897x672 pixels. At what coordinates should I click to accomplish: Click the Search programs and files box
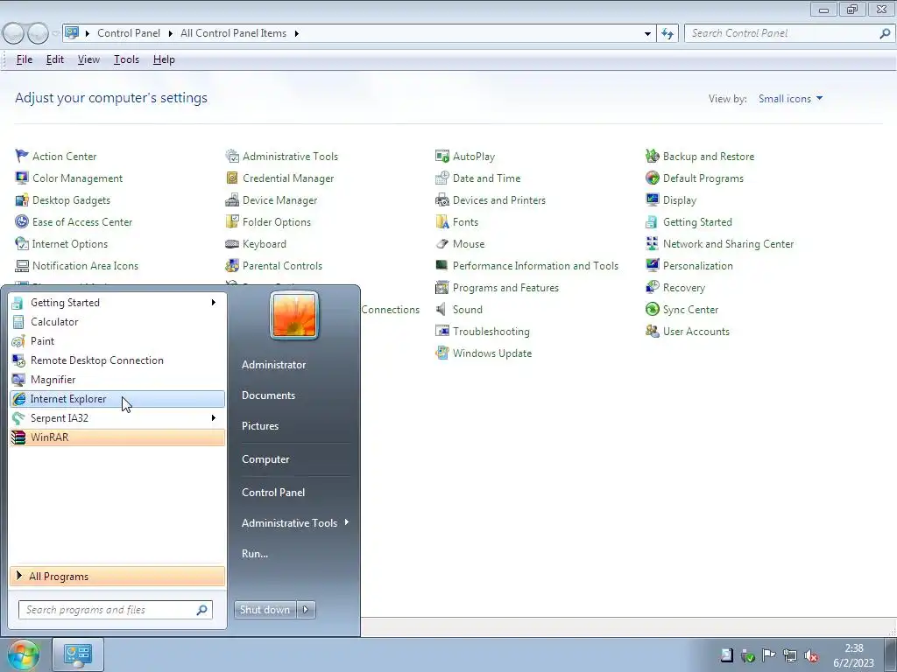pos(116,610)
